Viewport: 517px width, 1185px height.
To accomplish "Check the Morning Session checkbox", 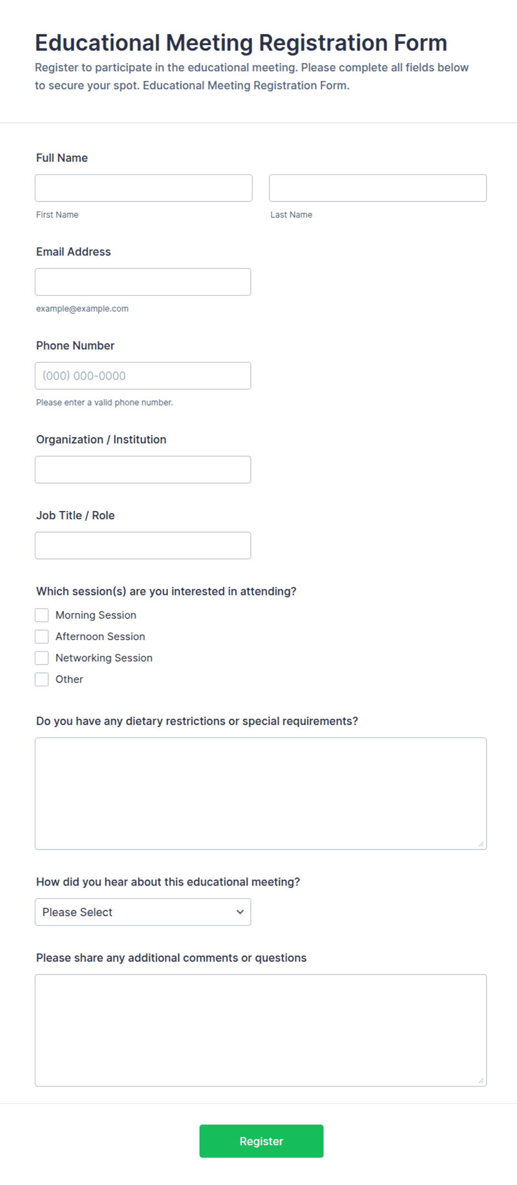I will 42,615.
